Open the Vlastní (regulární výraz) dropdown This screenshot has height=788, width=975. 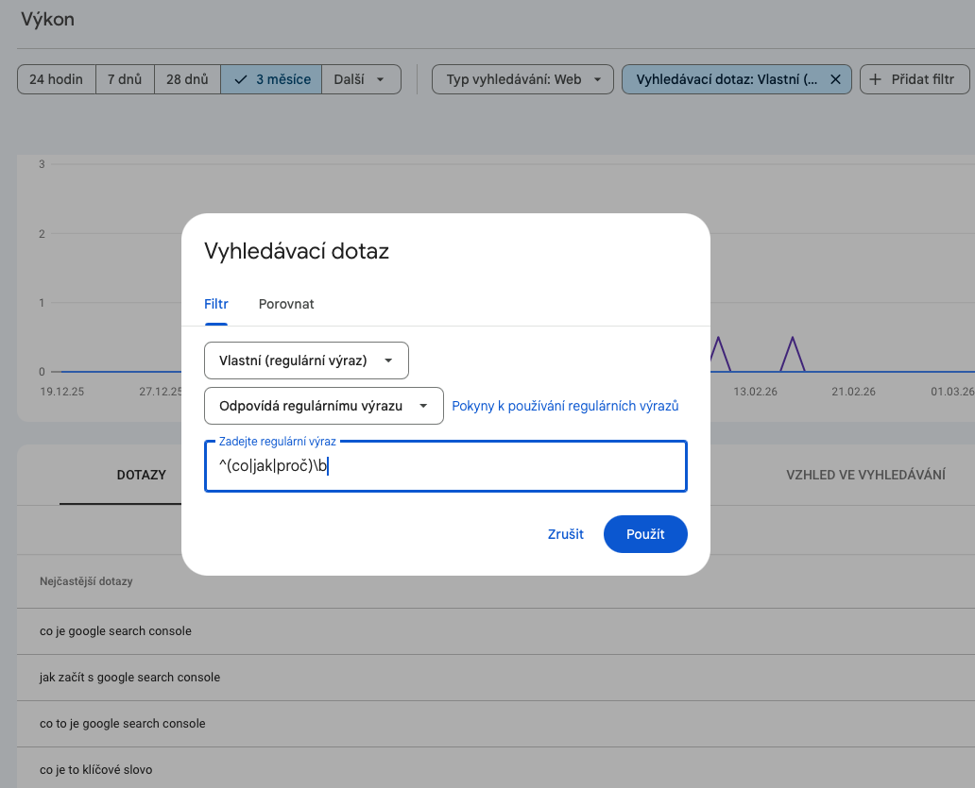[x=306, y=360]
